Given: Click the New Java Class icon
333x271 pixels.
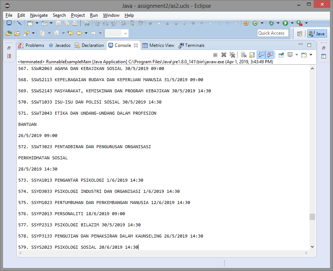Looking at the screenshot, I should click(x=255, y=23).
